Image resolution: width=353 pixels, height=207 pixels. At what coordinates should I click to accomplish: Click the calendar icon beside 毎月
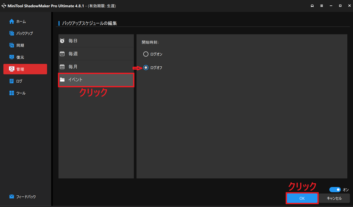click(x=62, y=67)
